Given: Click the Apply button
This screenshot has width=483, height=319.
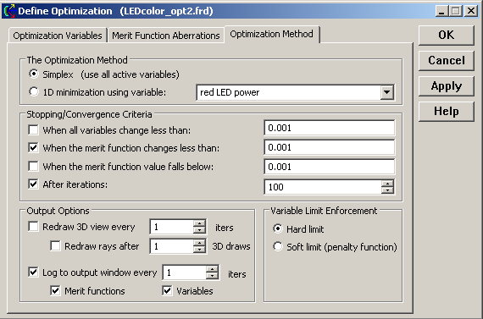Looking at the screenshot, I should point(447,86).
